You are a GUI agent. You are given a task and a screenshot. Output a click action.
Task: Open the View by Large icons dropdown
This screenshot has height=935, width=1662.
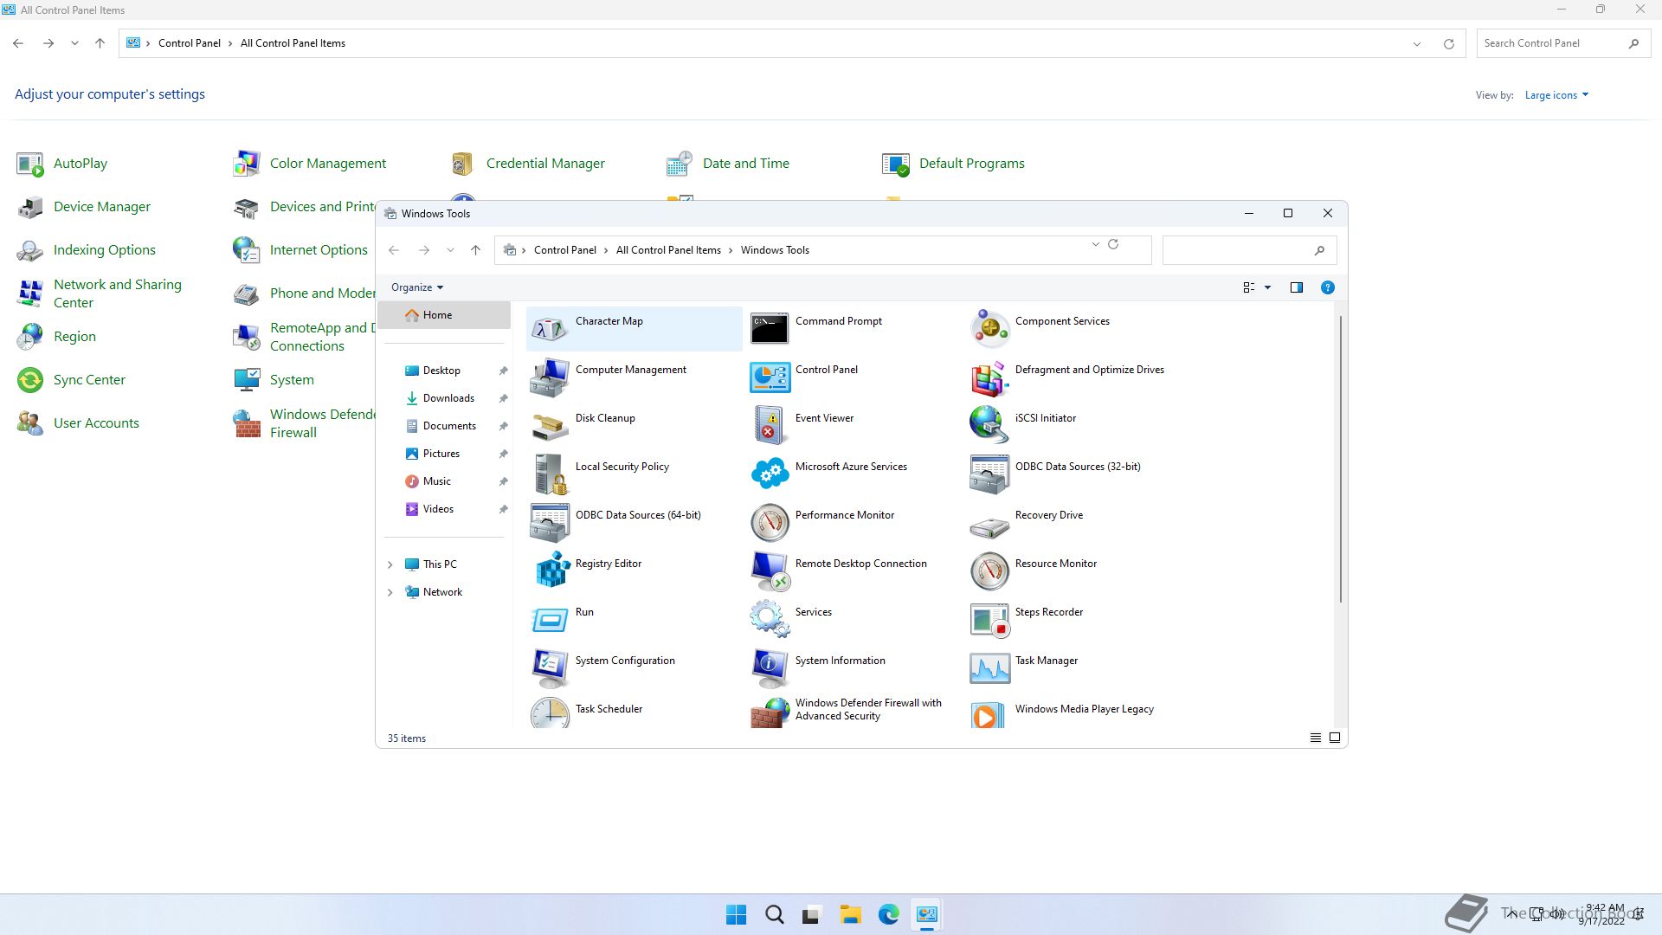(1556, 95)
